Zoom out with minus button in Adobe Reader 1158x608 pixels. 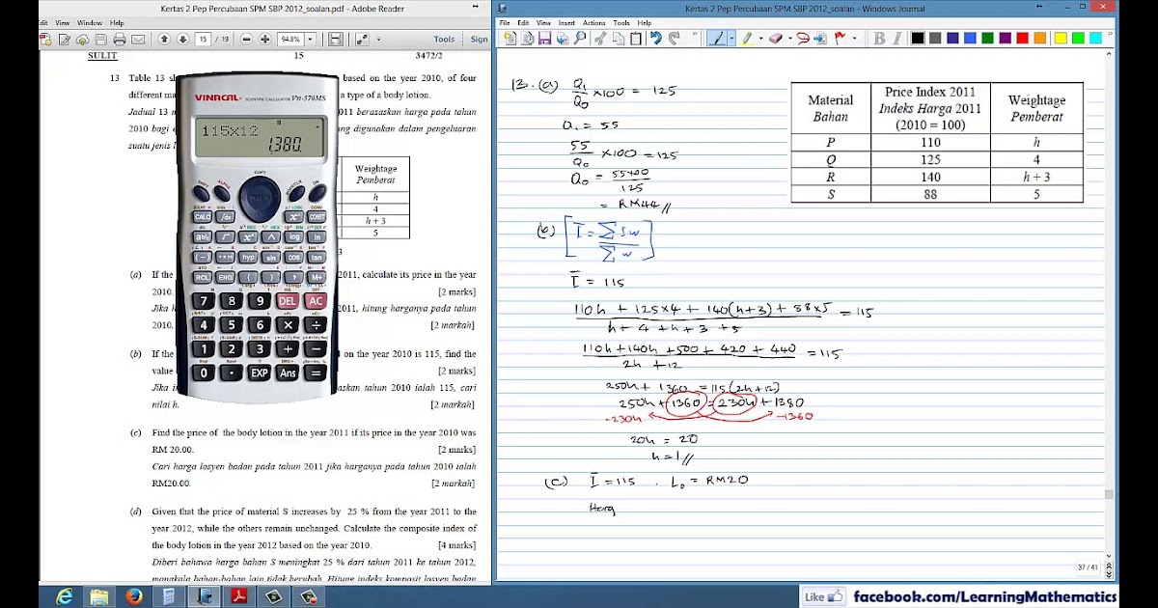246,40
